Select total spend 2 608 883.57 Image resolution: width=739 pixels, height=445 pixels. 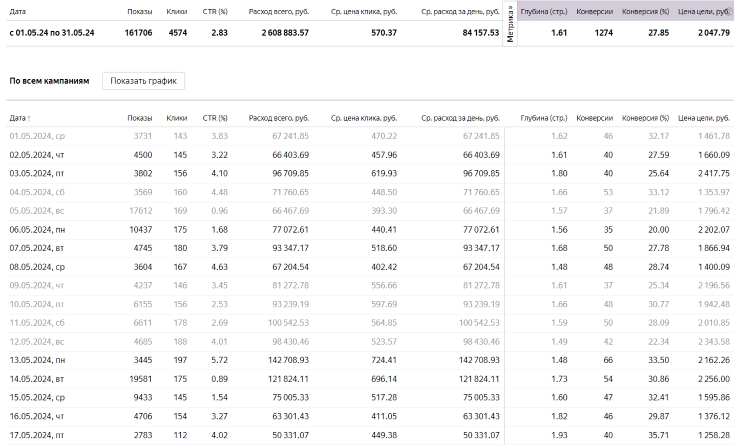[x=285, y=33]
